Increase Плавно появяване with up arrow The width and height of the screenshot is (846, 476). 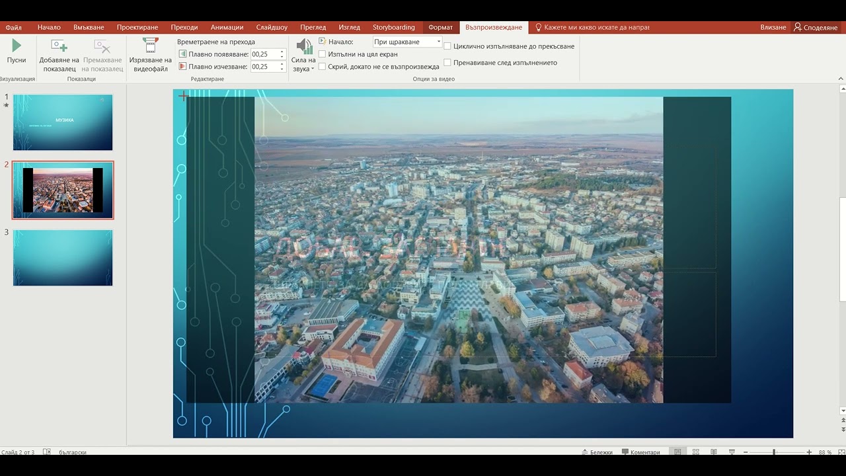click(x=282, y=52)
